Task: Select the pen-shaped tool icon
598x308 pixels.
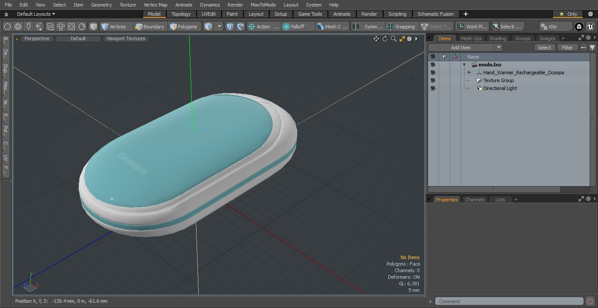Action: [x=28, y=27]
